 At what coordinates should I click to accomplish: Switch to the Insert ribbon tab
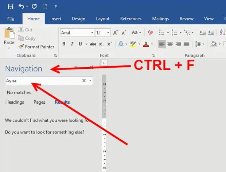coord(56,19)
